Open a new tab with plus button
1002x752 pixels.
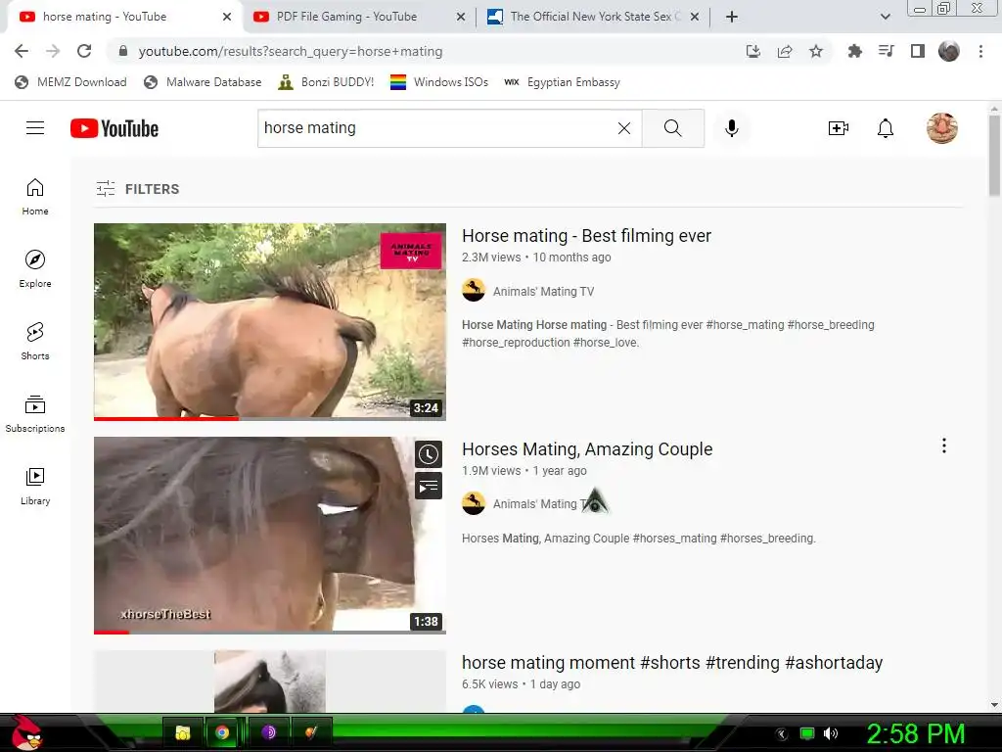click(x=732, y=17)
